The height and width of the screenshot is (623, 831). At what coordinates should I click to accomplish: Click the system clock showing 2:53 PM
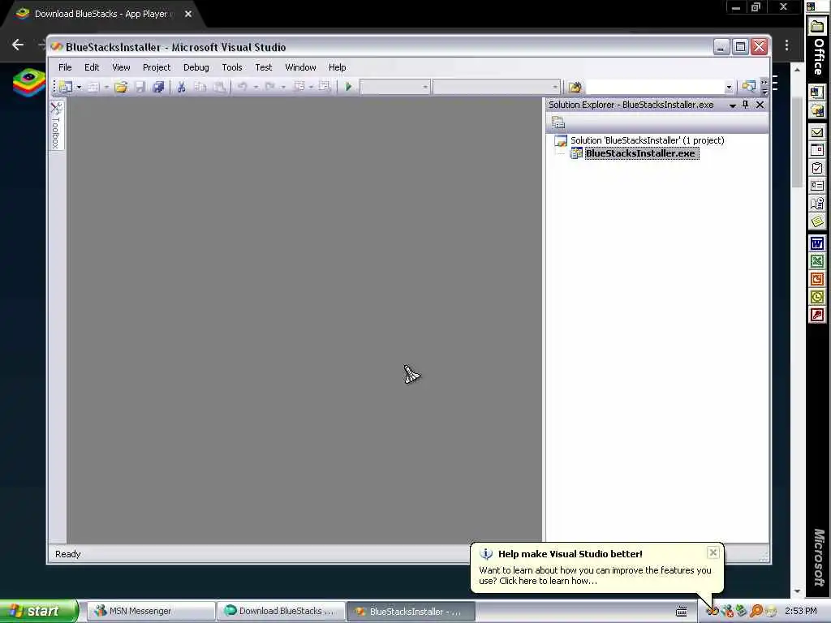tap(801, 611)
